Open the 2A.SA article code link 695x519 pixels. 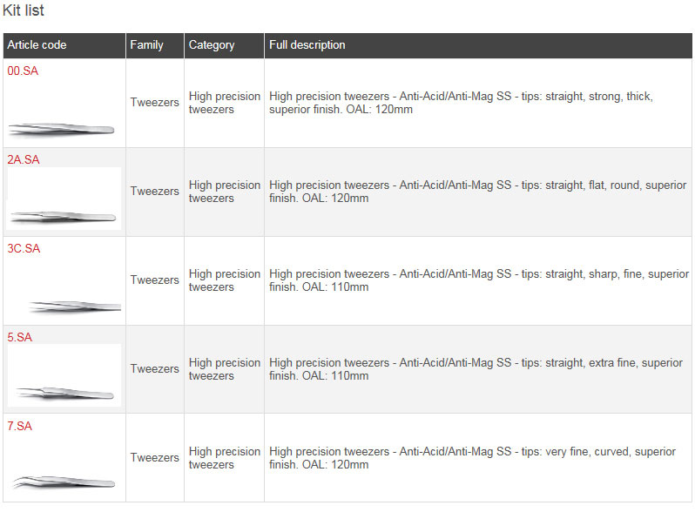coord(23,159)
